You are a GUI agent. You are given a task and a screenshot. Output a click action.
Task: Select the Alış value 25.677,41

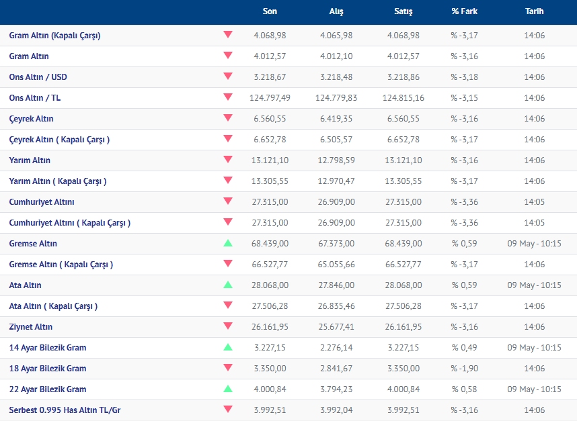pos(336,327)
